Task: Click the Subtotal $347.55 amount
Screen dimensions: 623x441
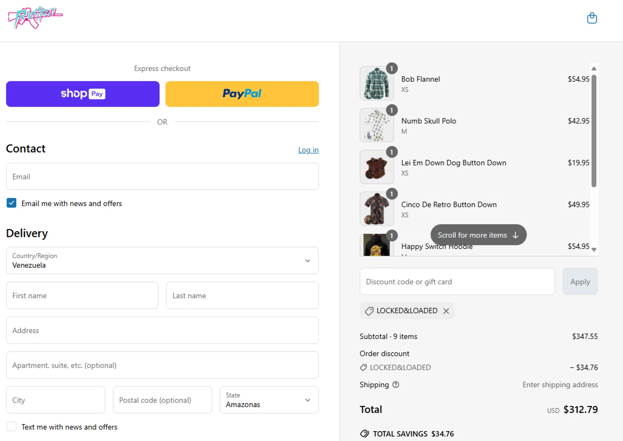Action: tap(585, 336)
